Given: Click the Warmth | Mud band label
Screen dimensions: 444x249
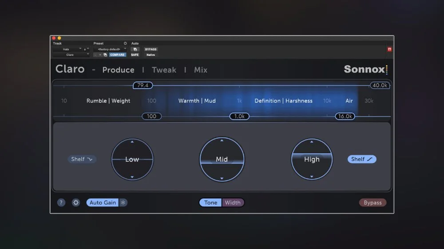Looking at the screenshot, I should point(197,101).
